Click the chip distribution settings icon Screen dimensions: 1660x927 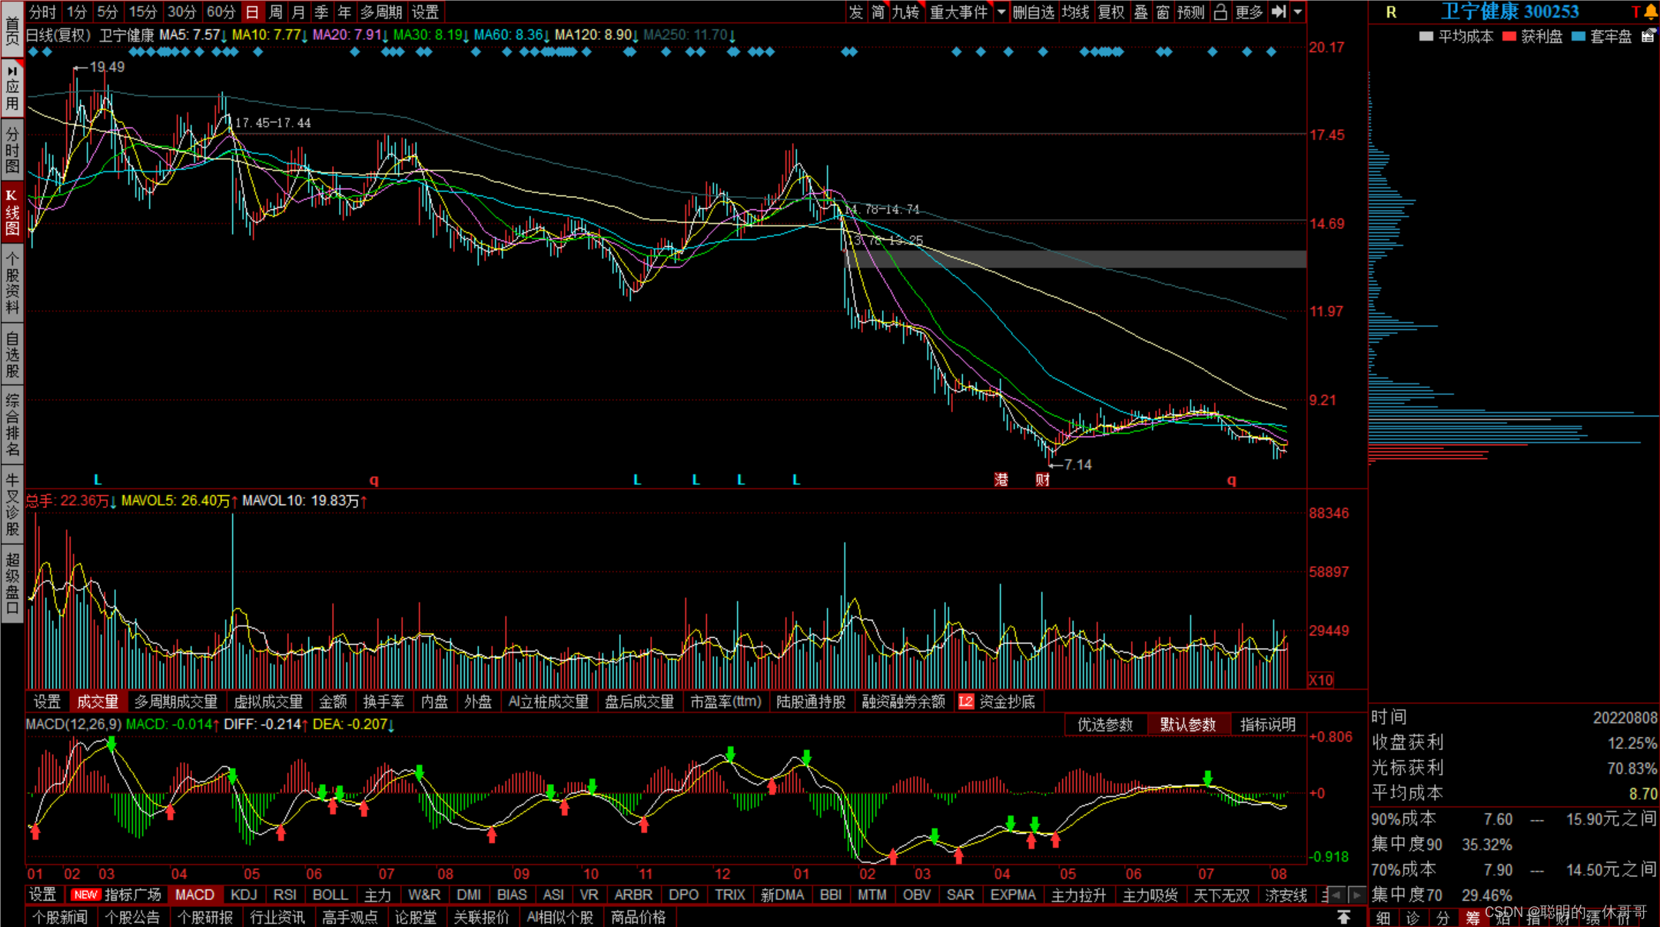pos(1648,35)
